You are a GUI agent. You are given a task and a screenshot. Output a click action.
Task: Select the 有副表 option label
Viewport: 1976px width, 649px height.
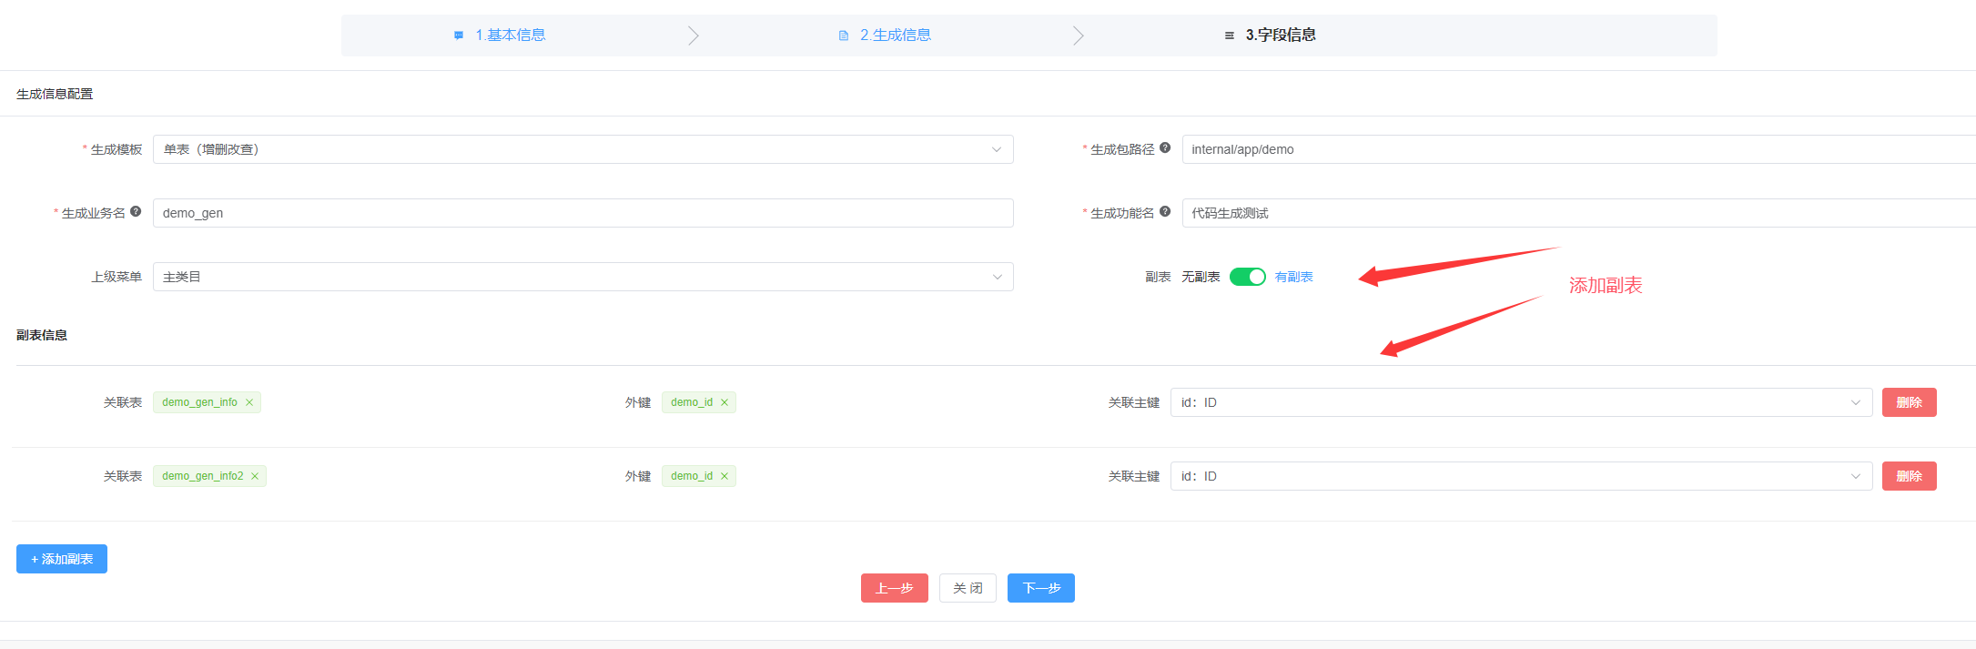click(x=1293, y=277)
